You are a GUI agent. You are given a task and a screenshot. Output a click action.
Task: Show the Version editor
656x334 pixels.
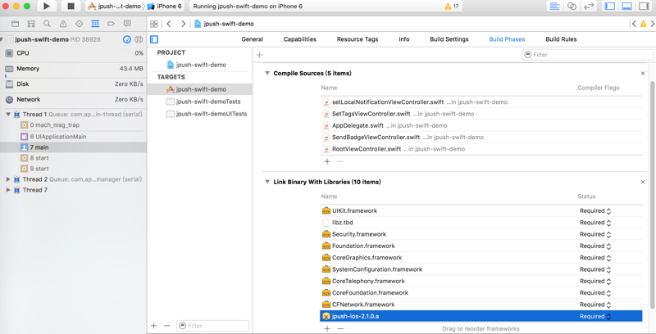(589, 7)
